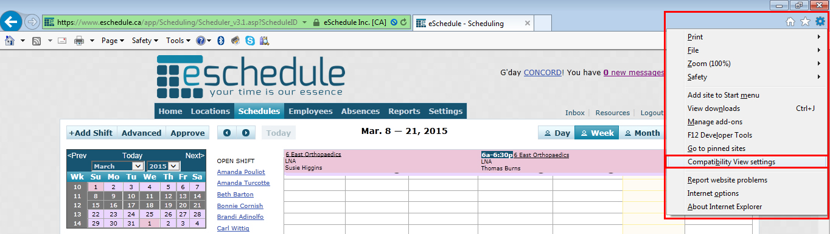The image size is (830, 234).
Task: Open Favorites with the star icon
Action: [805, 22]
